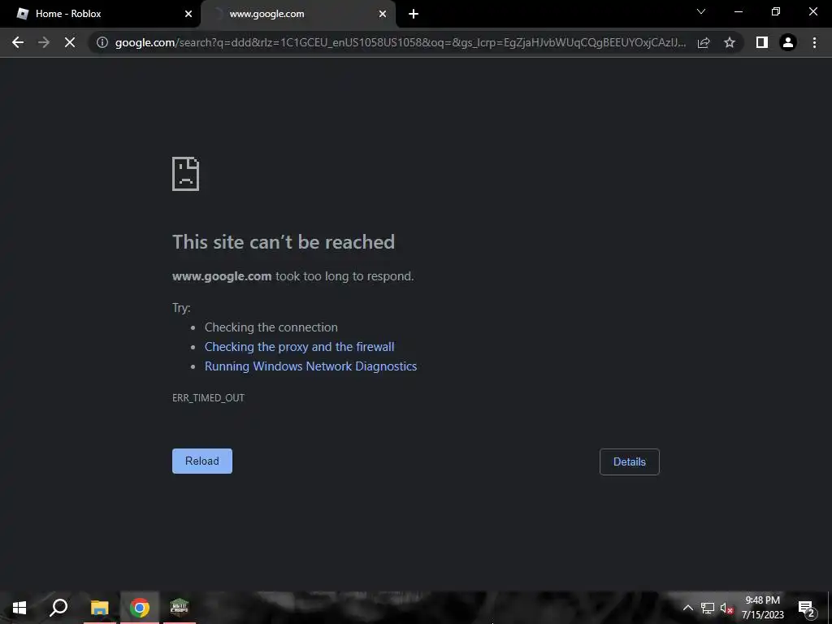
Task: Open the Windows Start menu
Action: click(x=19, y=608)
